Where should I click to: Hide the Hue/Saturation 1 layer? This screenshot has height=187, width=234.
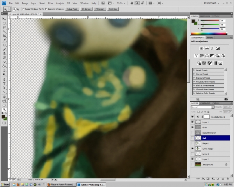tap(192, 117)
